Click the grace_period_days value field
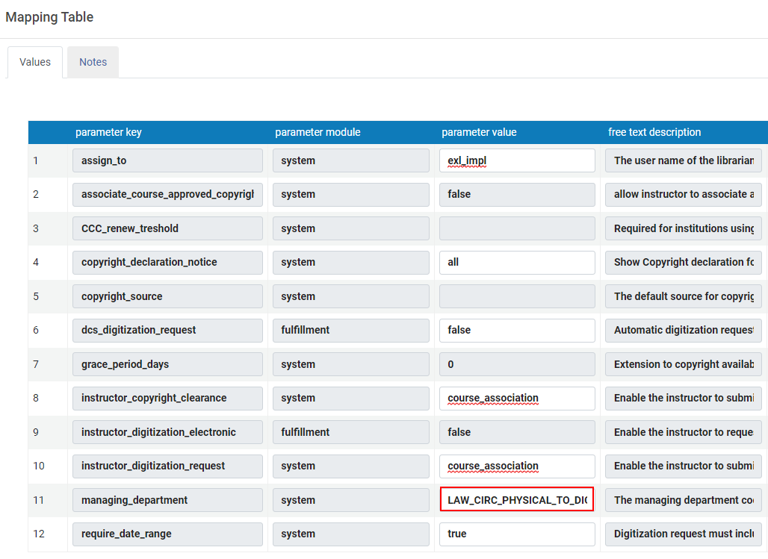 point(517,364)
